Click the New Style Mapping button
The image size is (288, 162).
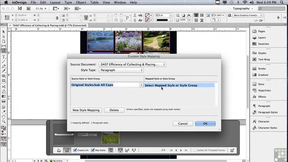(86, 110)
